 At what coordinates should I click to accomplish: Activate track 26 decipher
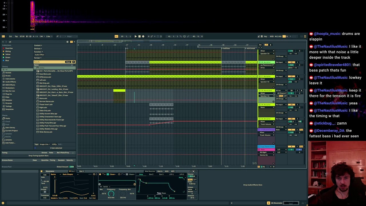point(292,62)
